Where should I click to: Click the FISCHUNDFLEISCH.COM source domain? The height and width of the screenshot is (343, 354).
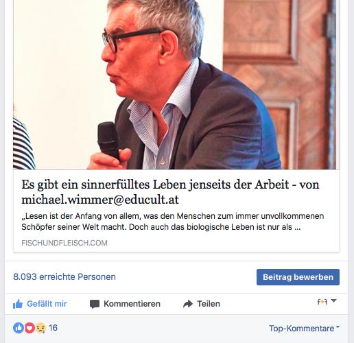coord(64,243)
